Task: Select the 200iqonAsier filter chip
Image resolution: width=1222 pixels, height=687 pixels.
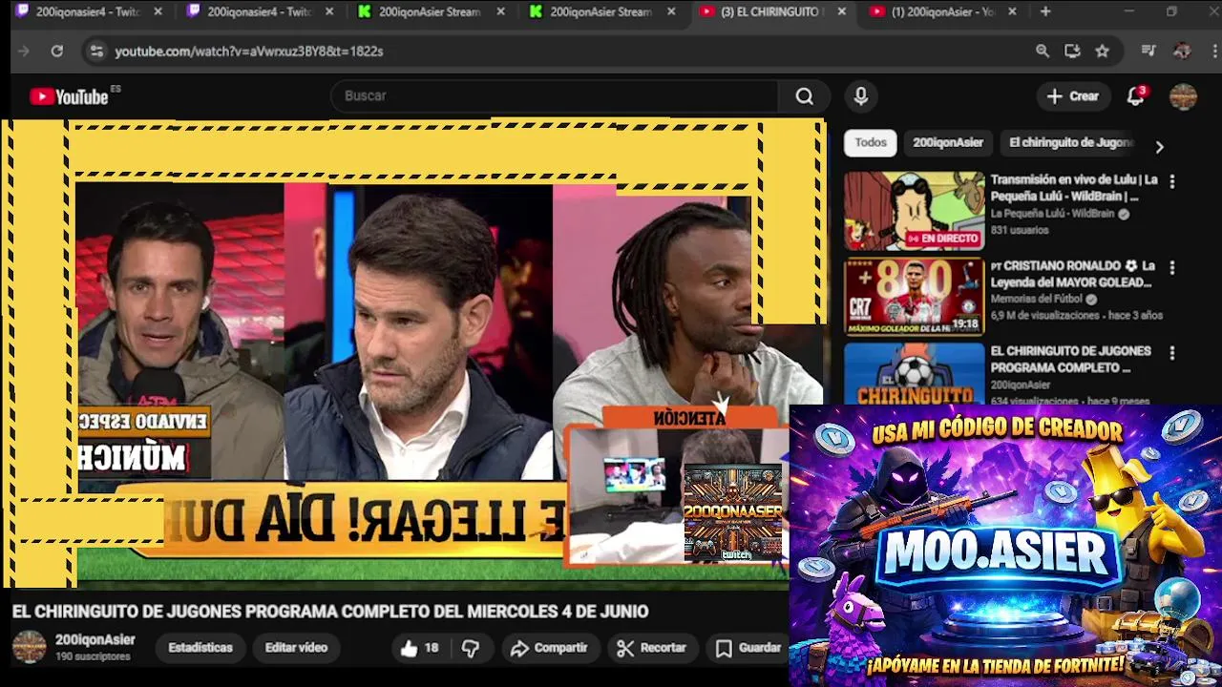Action: 948,143
